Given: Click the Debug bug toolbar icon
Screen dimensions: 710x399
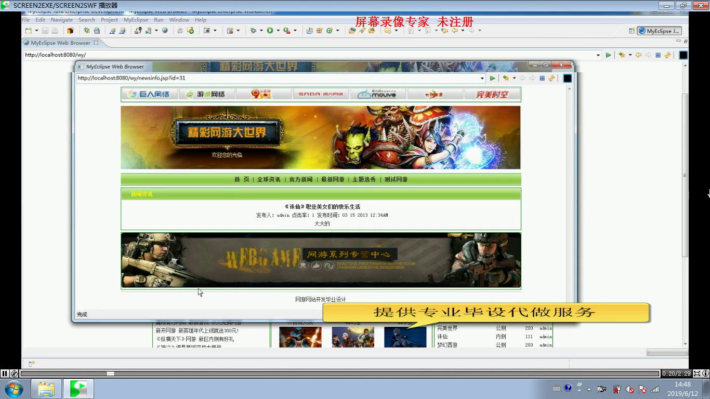Looking at the screenshot, I should pyautogui.click(x=253, y=31).
